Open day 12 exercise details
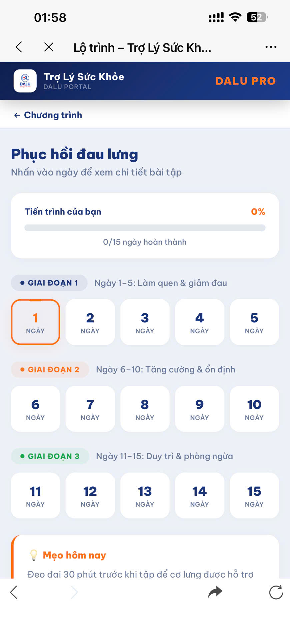 click(x=90, y=495)
